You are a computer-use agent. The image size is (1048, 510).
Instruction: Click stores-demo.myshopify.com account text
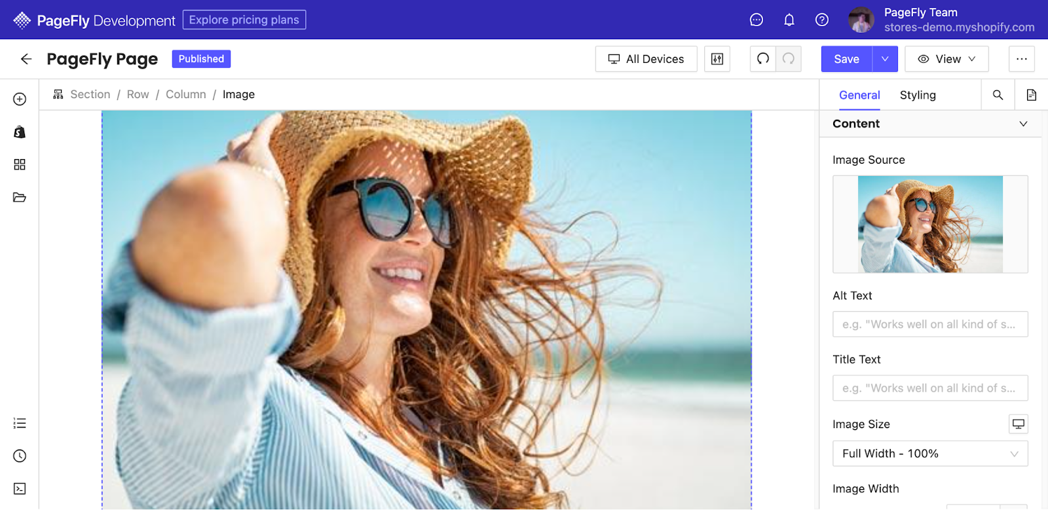[960, 27]
